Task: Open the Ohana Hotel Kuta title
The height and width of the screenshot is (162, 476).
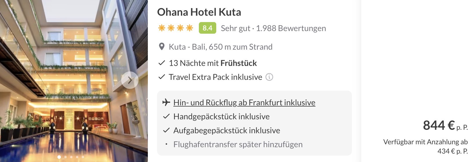Action: 199,12
